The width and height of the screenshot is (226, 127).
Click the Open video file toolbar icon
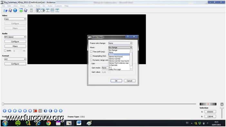pos(5,10)
